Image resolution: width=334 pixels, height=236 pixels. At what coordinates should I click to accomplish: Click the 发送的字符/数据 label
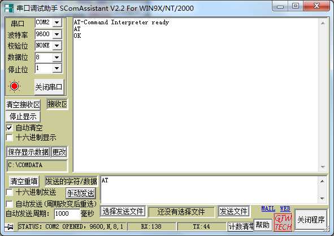coord(71,181)
